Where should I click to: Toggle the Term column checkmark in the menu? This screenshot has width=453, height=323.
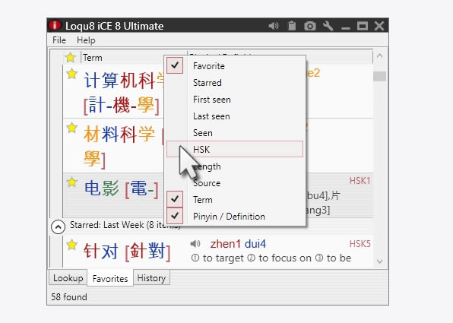coord(175,199)
